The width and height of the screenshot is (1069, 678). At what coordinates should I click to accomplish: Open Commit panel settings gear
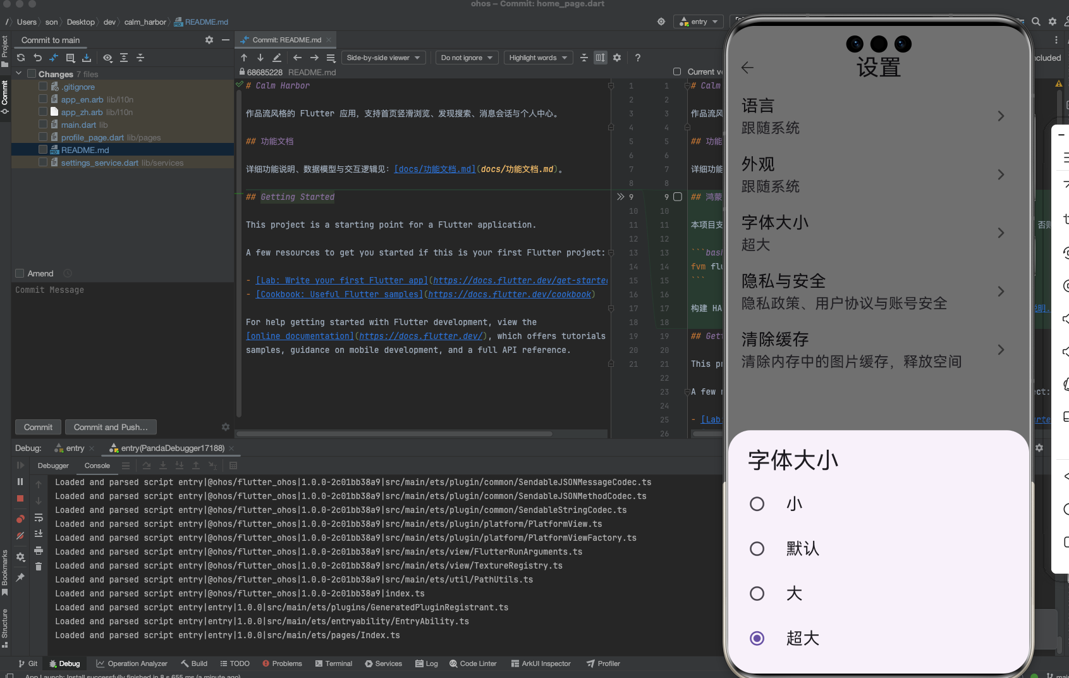click(x=209, y=40)
